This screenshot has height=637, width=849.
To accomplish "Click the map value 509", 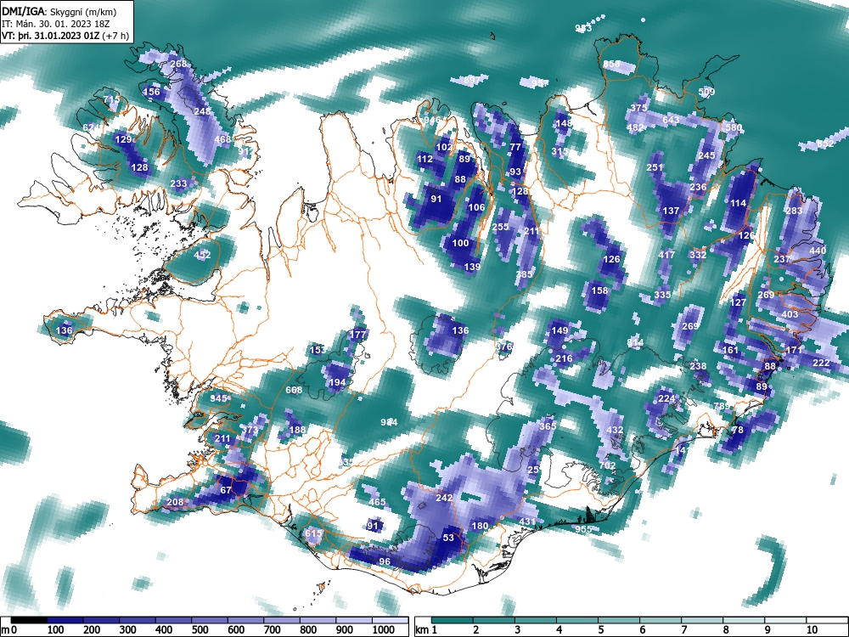I will click(706, 92).
